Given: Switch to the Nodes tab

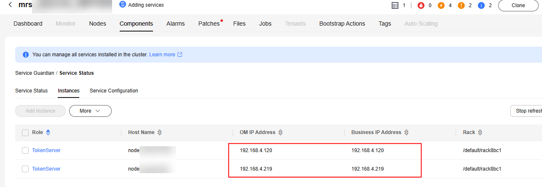Looking at the screenshot, I should [97, 24].
